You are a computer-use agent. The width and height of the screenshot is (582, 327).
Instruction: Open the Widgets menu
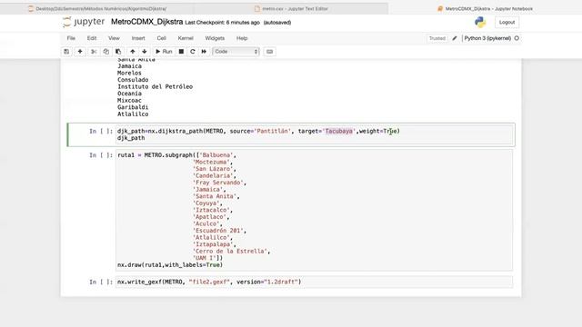click(215, 38)
